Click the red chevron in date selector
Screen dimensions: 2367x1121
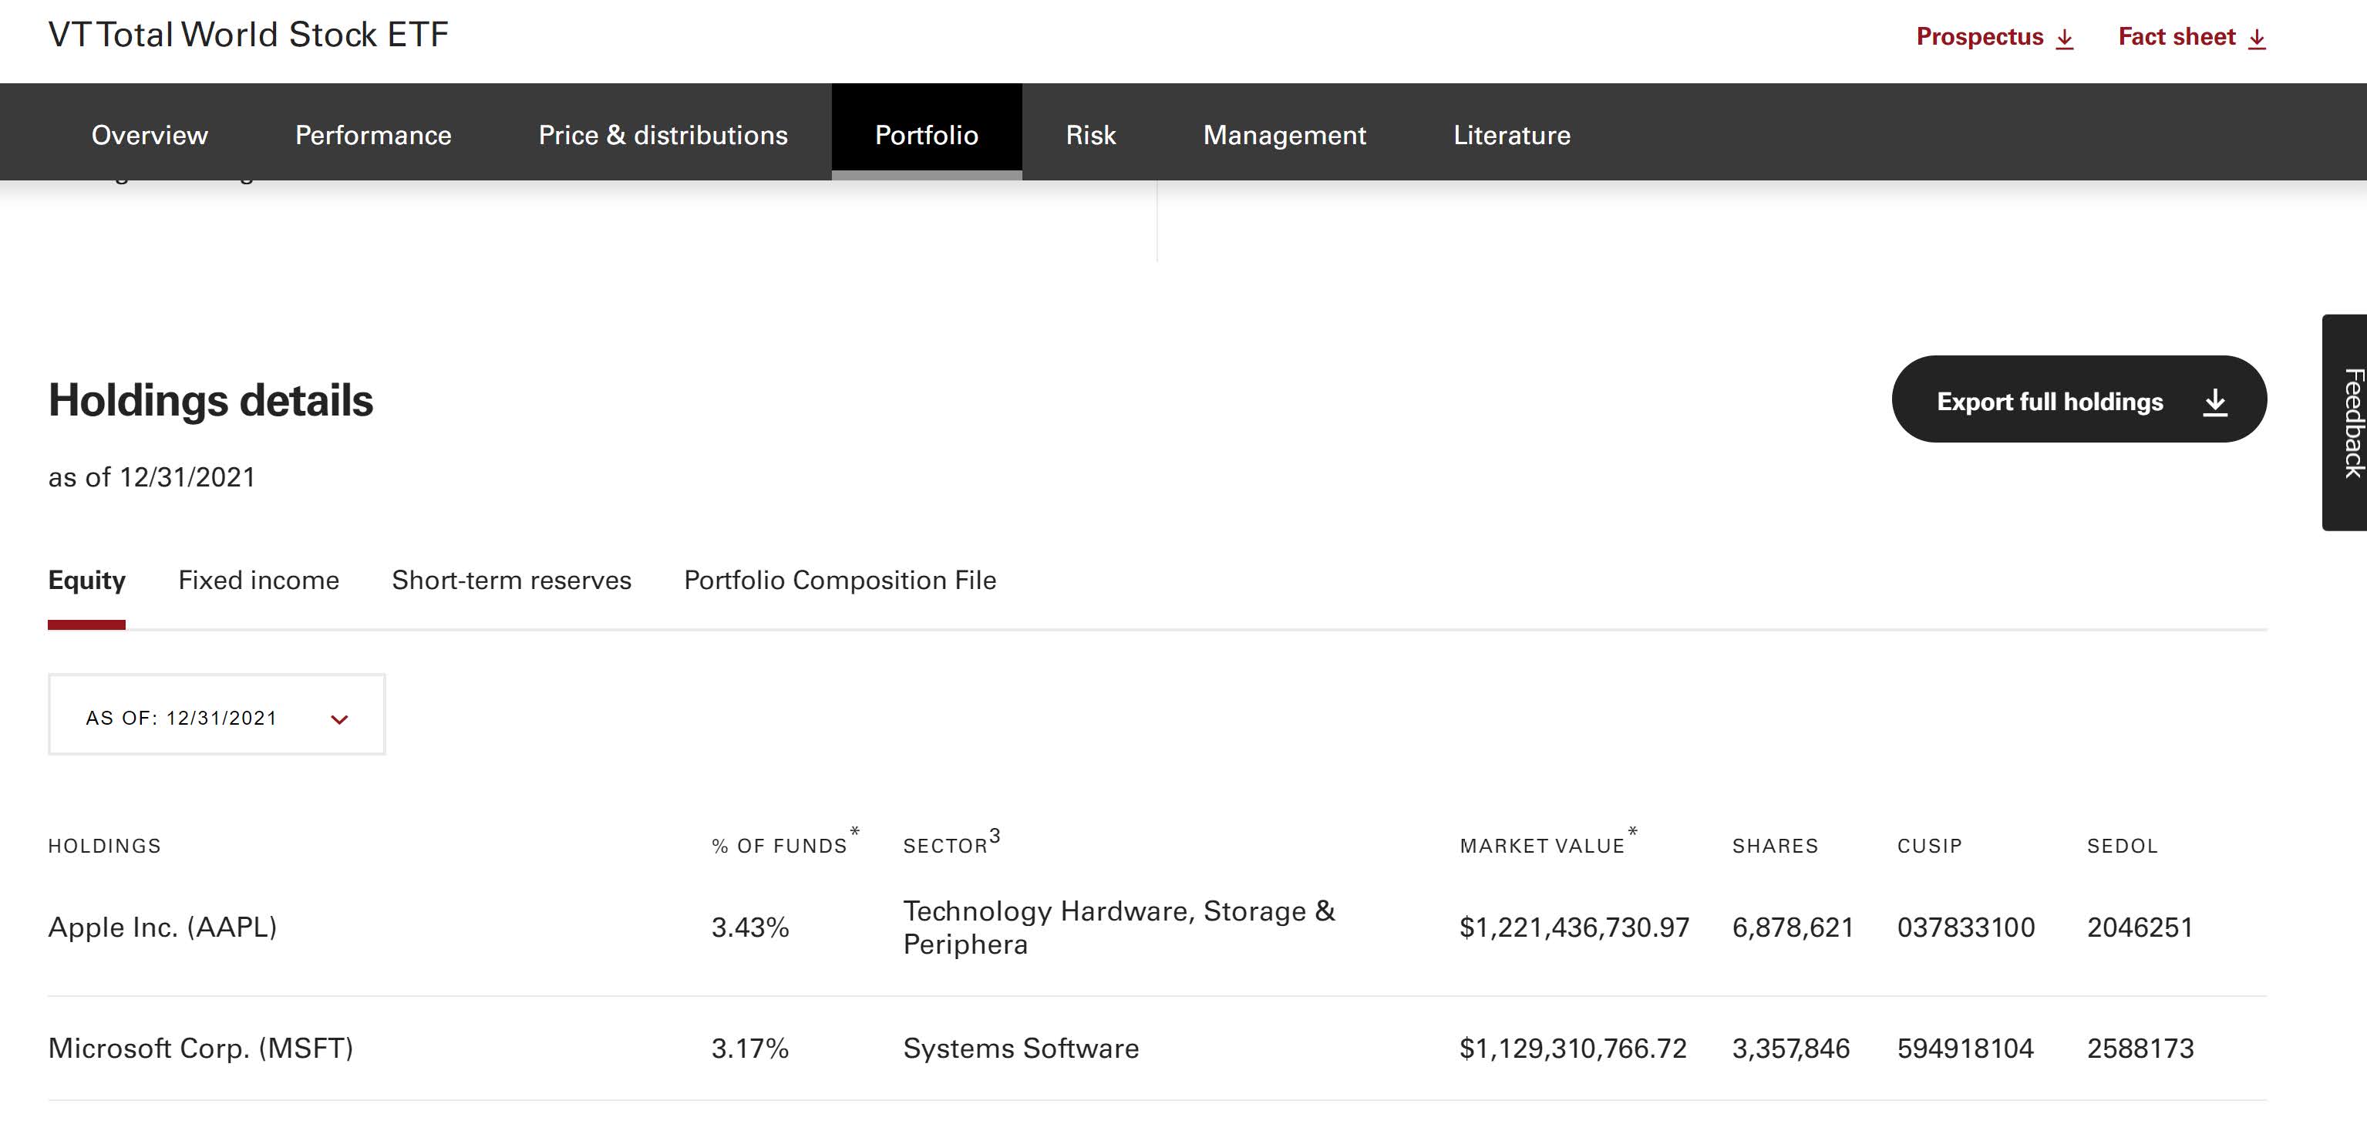point(339,719)
